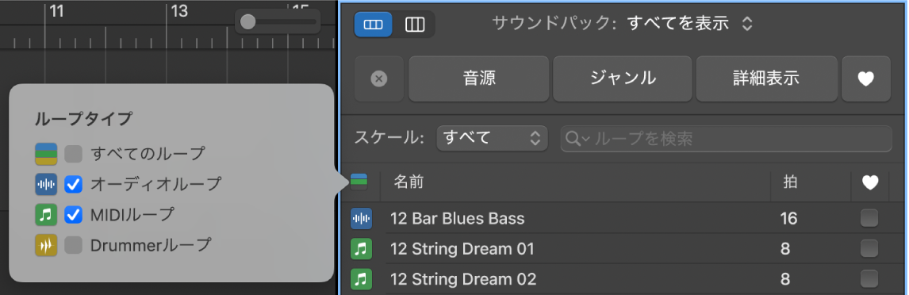
Task: Click favorites heart column header
Action: (x=869, y=182)
